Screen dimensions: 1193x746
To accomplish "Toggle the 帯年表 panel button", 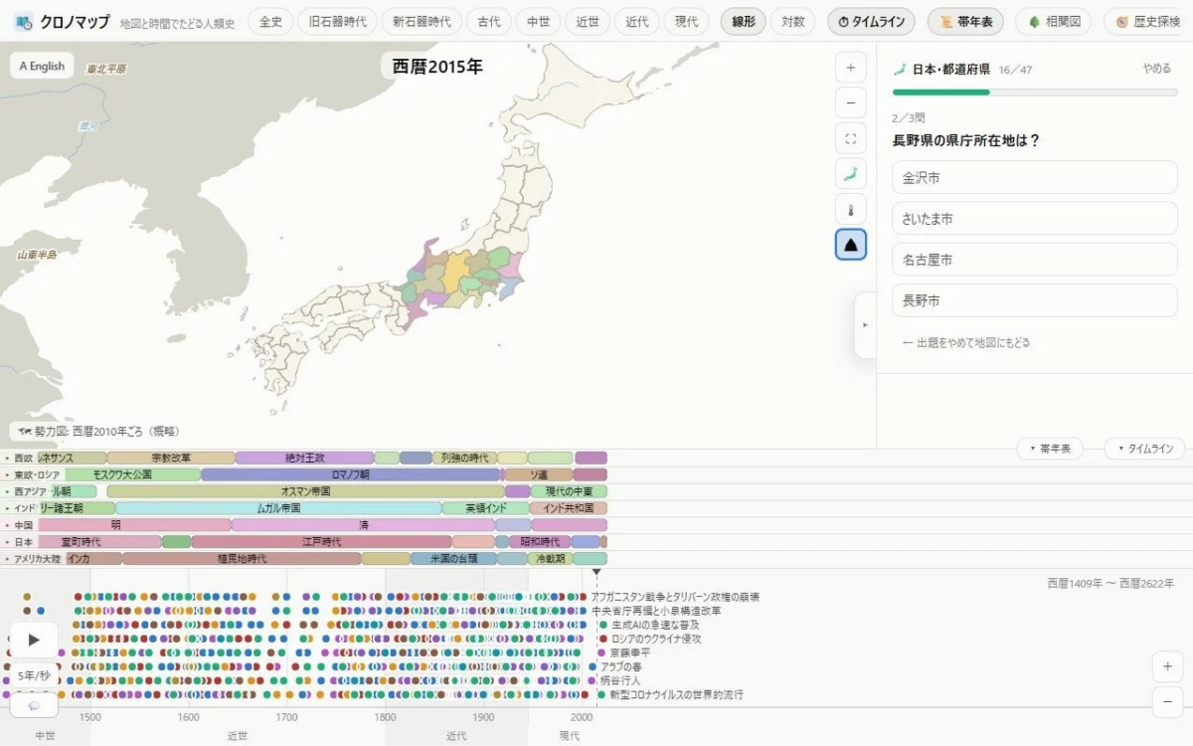I will 966,22.
